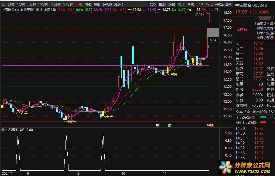The image size is (275, 176).
Task: Click the 主力净额 list icon
Action: pos(253,117)
